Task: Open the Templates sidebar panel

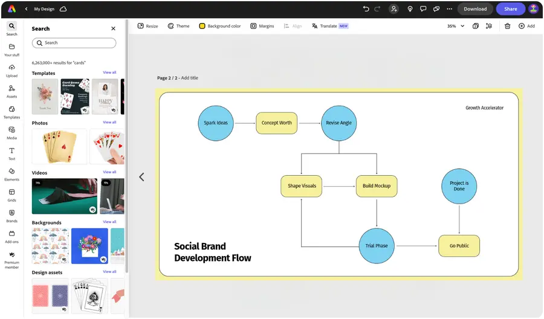Action: point(11,112)
